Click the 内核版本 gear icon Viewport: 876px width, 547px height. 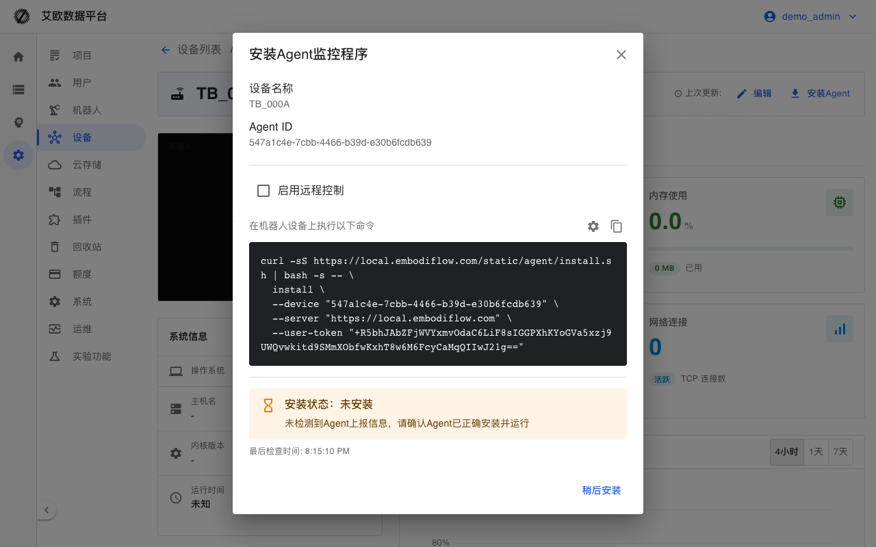click(x=176, y=453)
